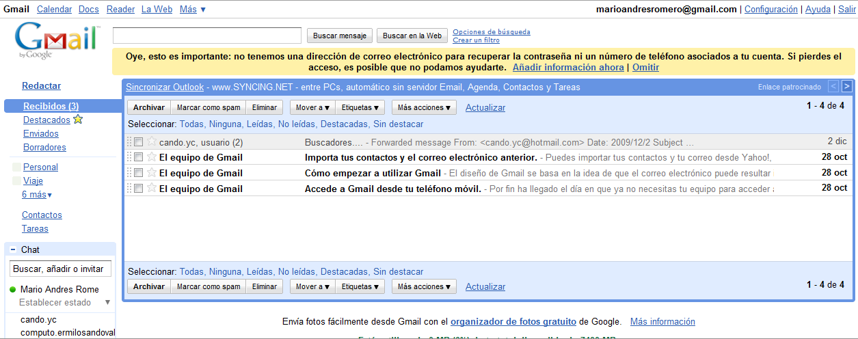Image resolution: width=858 pixels, height=339 pixels.
Task: Star the 'Importa tus contactos' email
Action: tap(152, 157)
